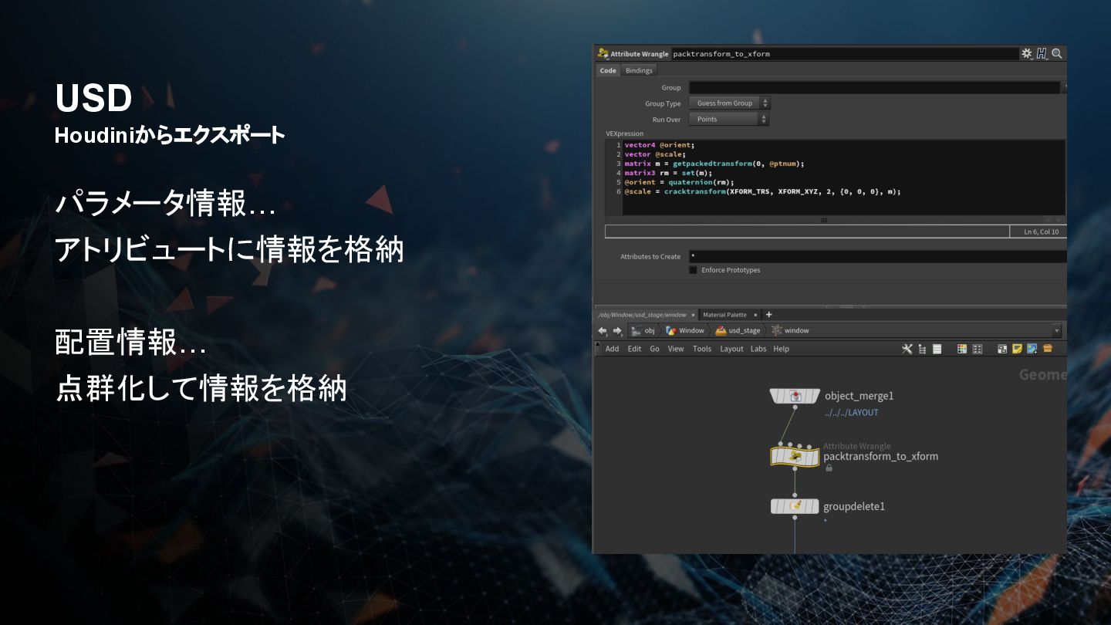Click the Attribute Wrangle operator type icon
The image size is (1111, 625).
point(603,54)
